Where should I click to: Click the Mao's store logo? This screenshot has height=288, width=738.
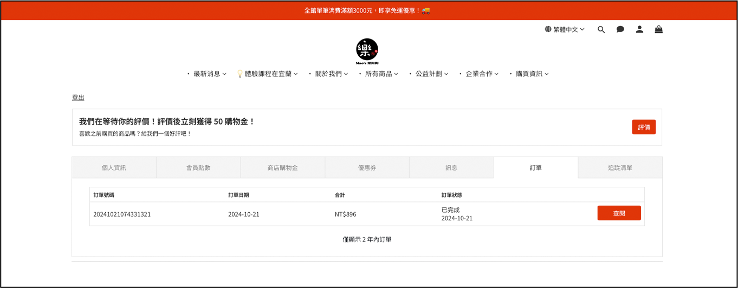(367, 51)
